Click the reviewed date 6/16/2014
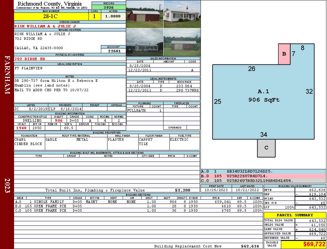This screenshot has height=249, width=327. pyautogui.click(x=71, y=109)
